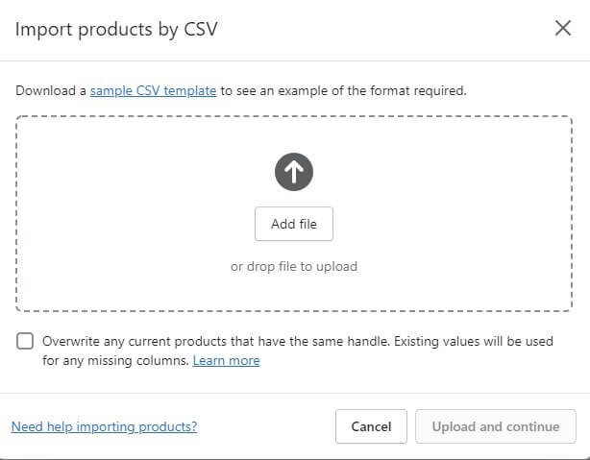Close the Import products dialog
The image size is (590, 460).
click(x=563, y=28)
